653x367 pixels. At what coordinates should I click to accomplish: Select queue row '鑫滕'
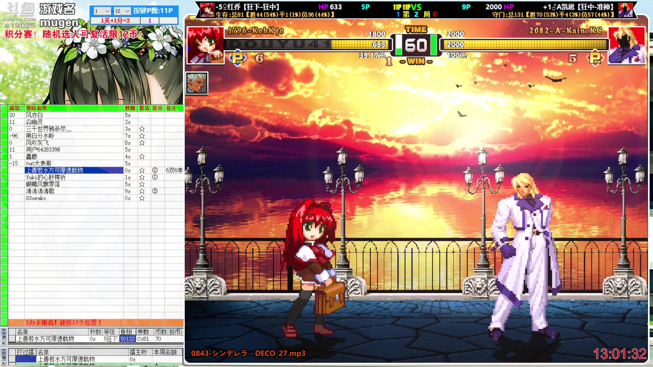coord(74,157)
